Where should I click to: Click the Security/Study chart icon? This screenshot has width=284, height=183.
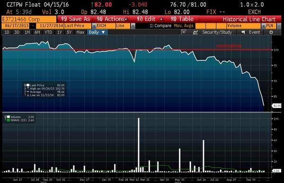(x=195, y=32)
